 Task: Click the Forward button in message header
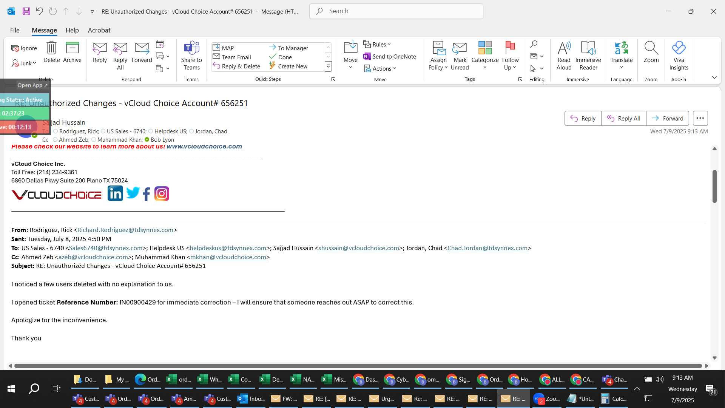[x=667, y=118]
